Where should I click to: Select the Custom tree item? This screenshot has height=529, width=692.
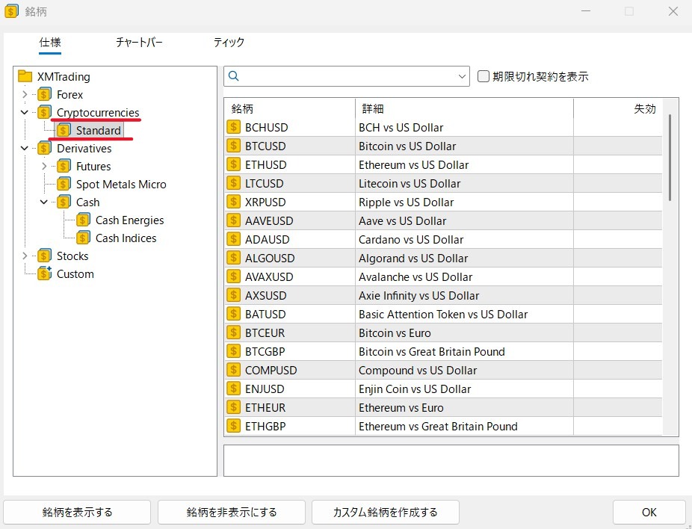[75, 274]
